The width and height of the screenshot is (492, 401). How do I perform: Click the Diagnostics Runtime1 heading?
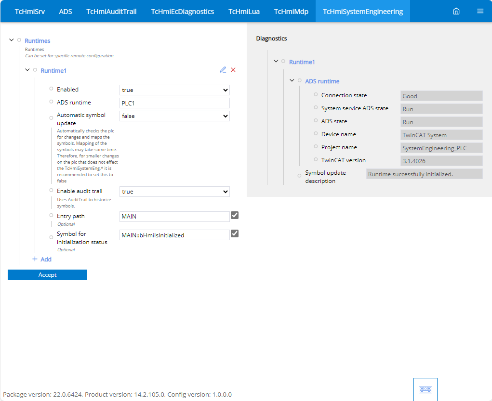302,62
